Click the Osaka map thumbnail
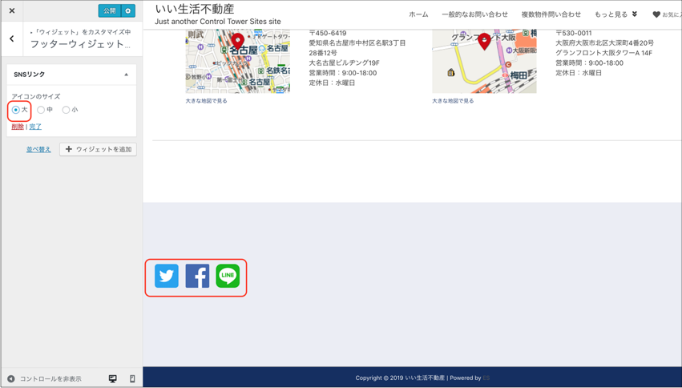Screen dimensions: 682x388 tap(484, 61)
